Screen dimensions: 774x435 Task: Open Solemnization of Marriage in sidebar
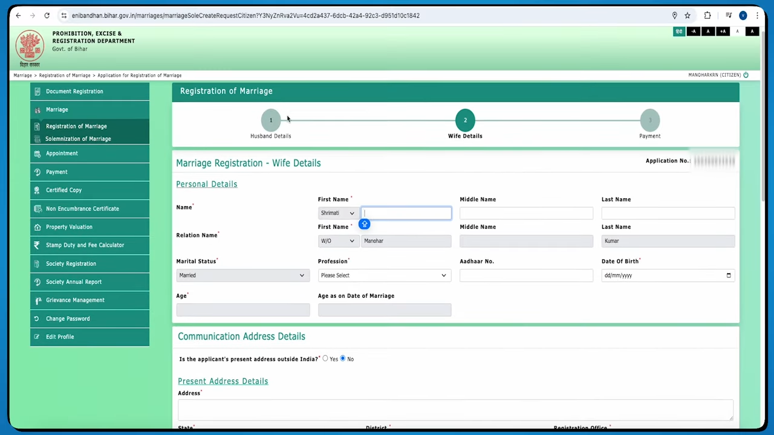tap(78, 139)
